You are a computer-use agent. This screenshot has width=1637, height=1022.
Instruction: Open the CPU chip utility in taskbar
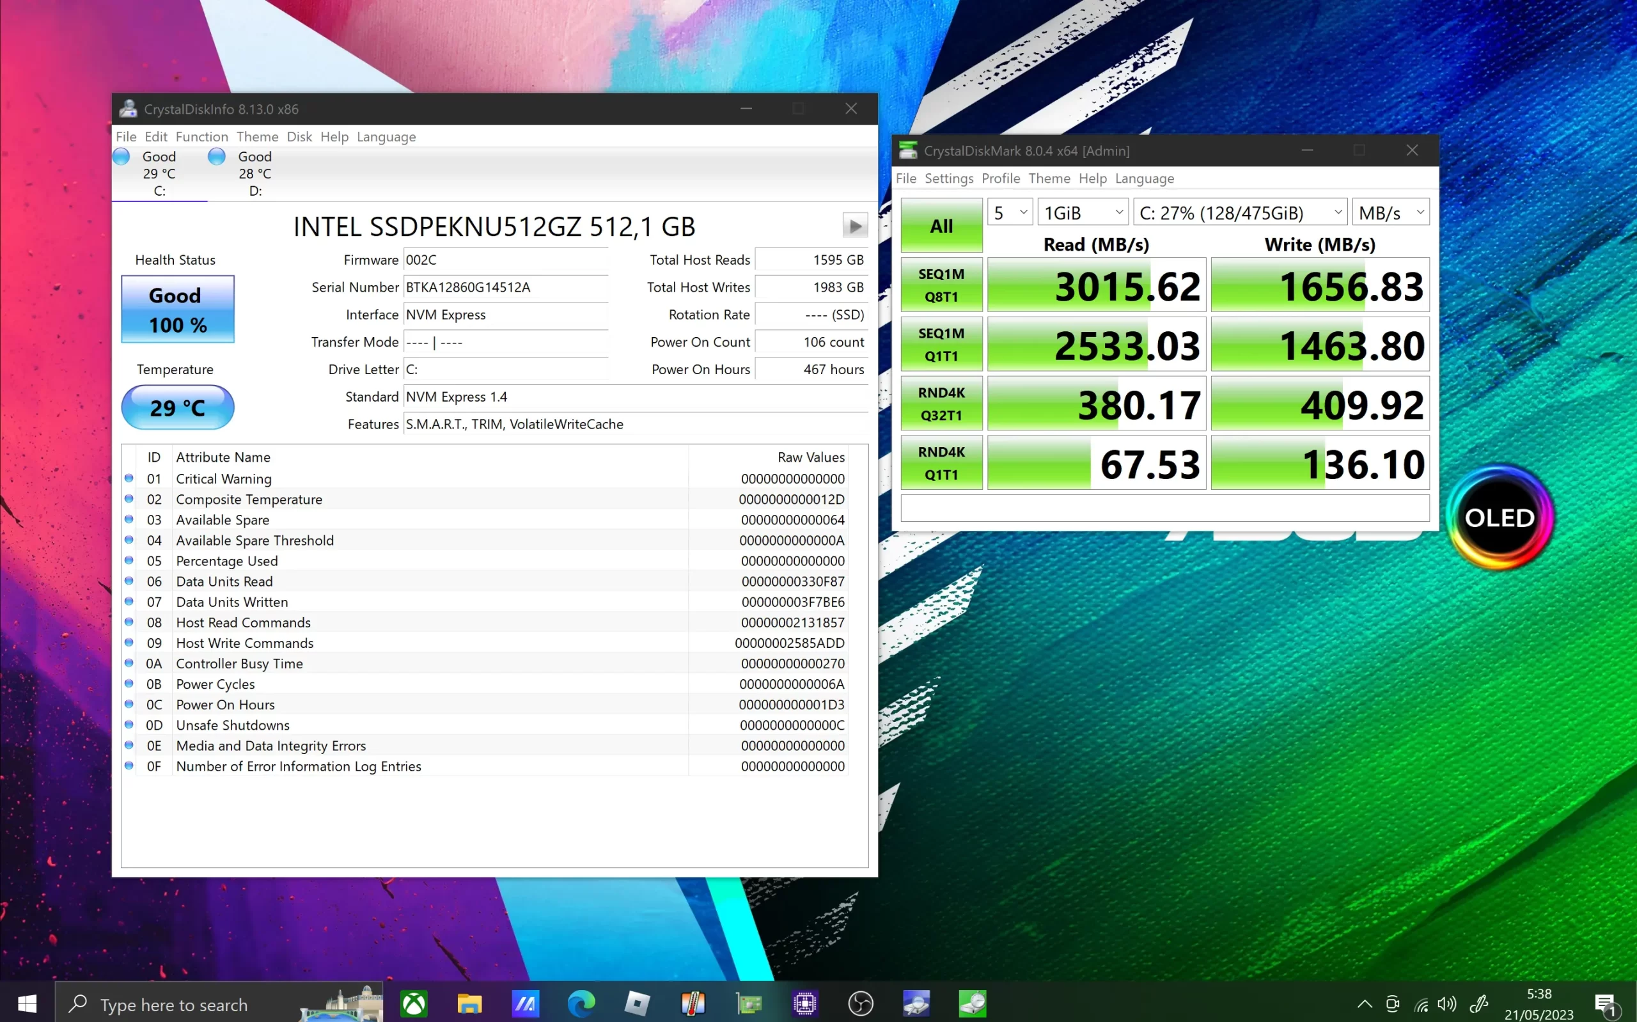tap(804, 1003)
